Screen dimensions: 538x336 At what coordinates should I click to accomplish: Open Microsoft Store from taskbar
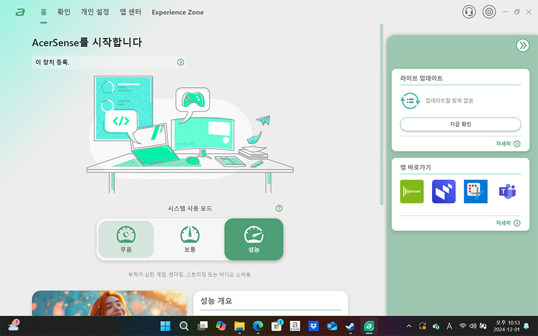click(277, 326)
